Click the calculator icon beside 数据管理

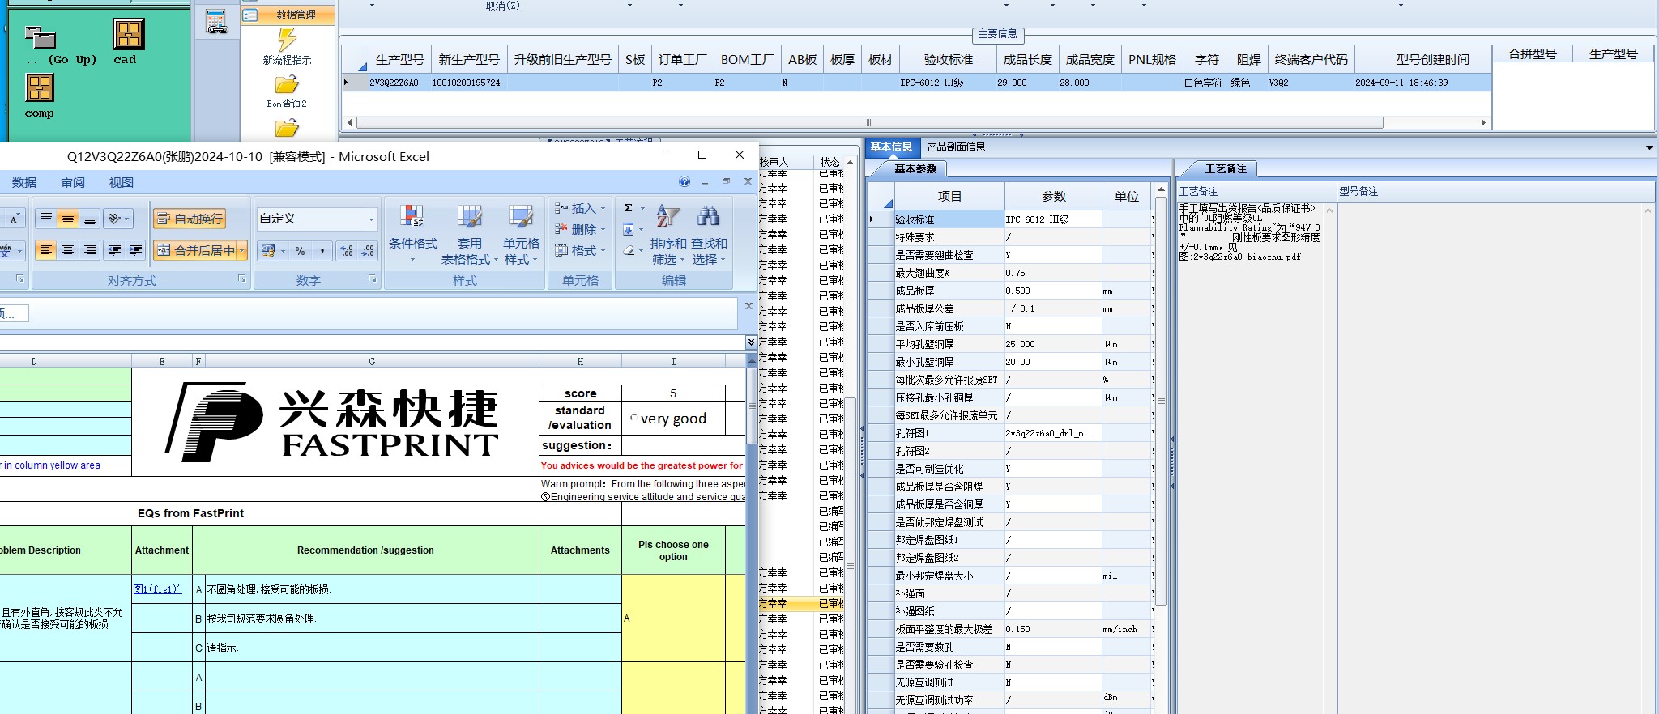point(216,22)
